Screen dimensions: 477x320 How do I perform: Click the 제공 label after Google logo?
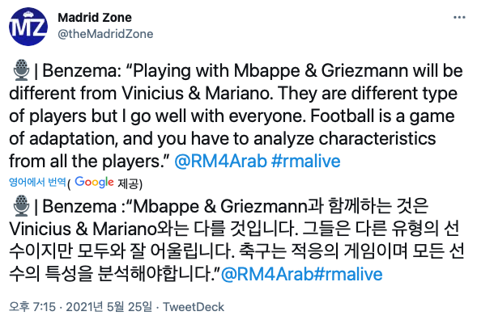tap(127, 183)
